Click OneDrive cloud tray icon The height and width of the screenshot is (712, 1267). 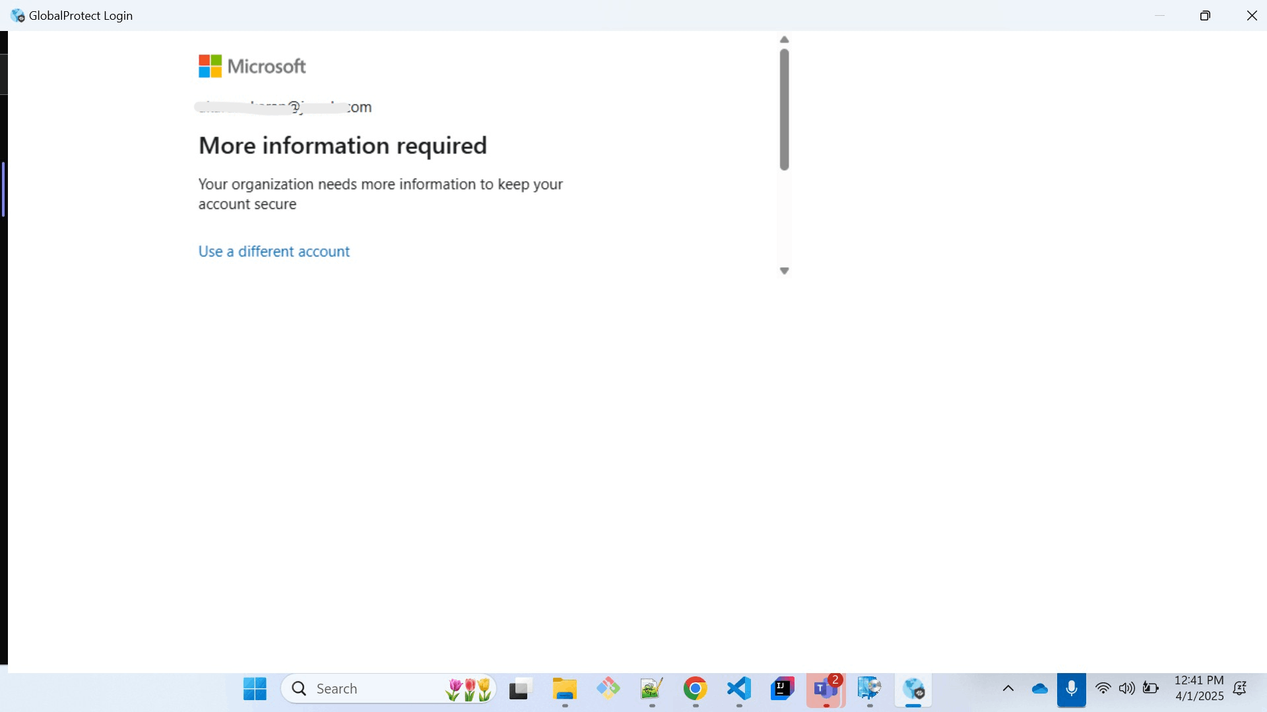click(1039, 689)
